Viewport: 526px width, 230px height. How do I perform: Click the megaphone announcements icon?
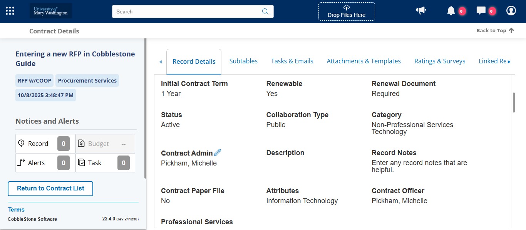(421, 10)
